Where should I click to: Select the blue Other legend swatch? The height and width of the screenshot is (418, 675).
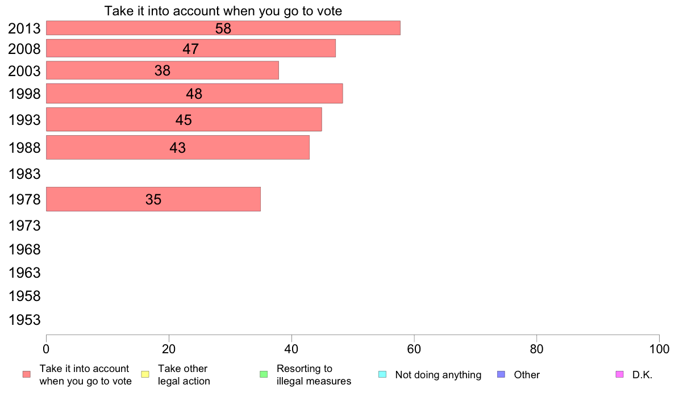[x=501, y=374]
